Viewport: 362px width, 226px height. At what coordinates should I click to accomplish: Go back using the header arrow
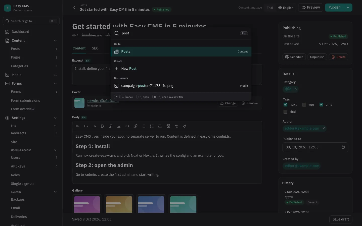(x=74, y=8)
